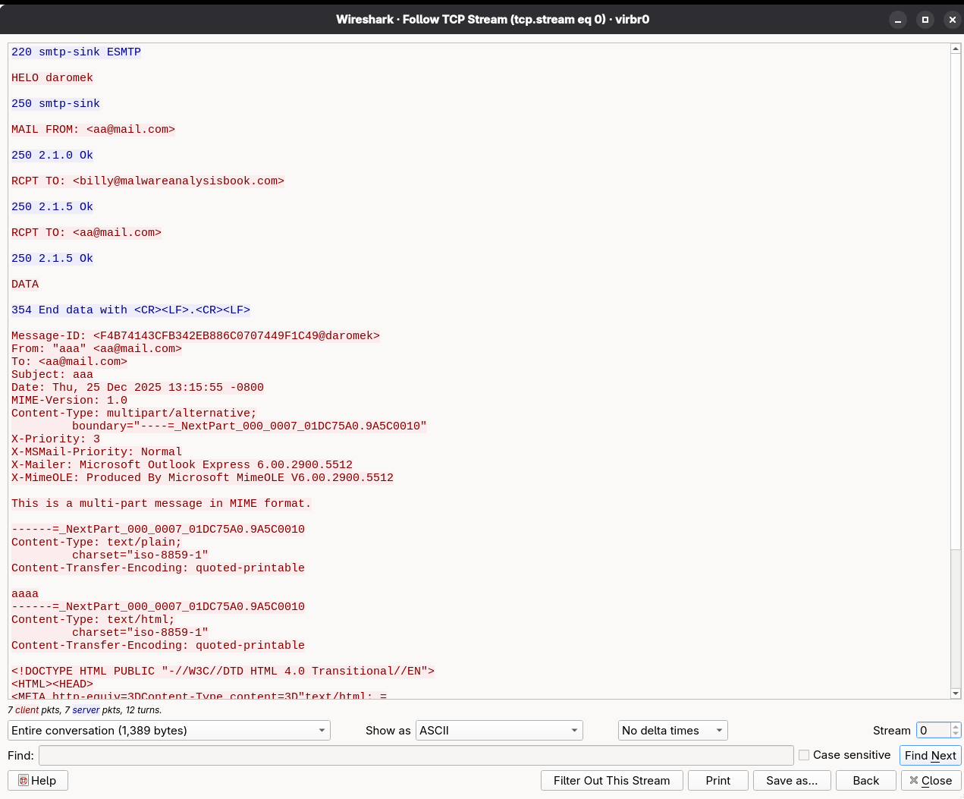The height and width of the screenshot is (799, 964).
Task: Click the Find Next button
Action: tap(930, 755)
